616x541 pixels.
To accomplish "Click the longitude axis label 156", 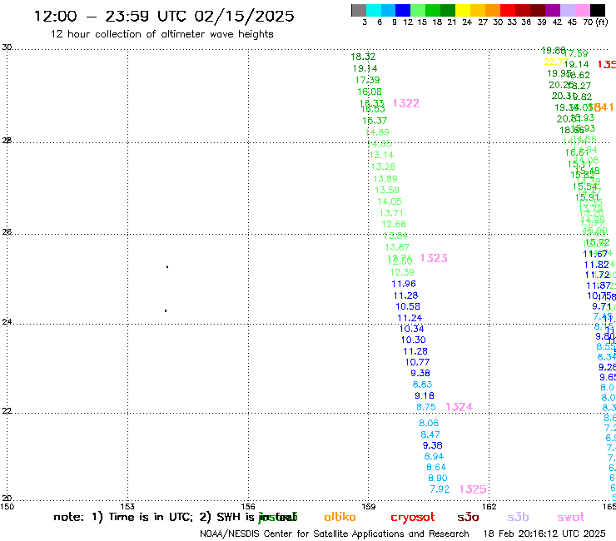I will coord(248,506).
